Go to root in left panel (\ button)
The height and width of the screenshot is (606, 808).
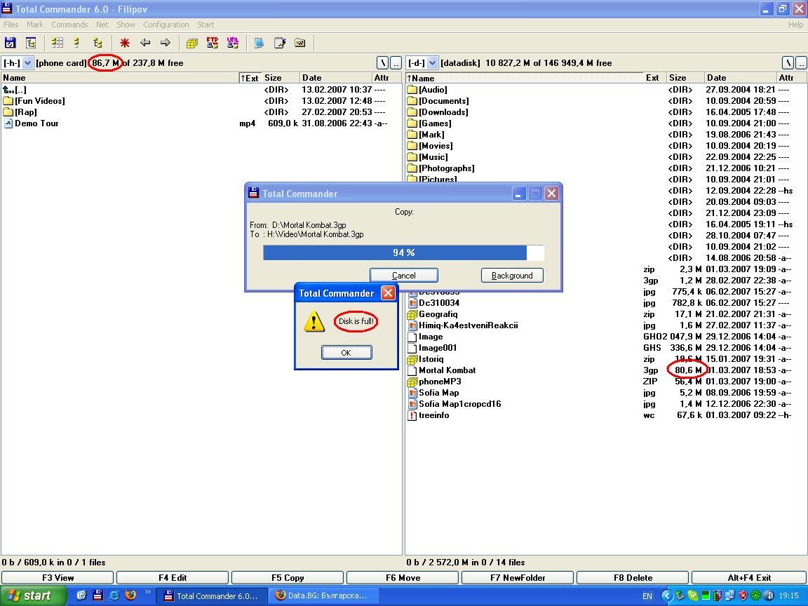[383, 63]
